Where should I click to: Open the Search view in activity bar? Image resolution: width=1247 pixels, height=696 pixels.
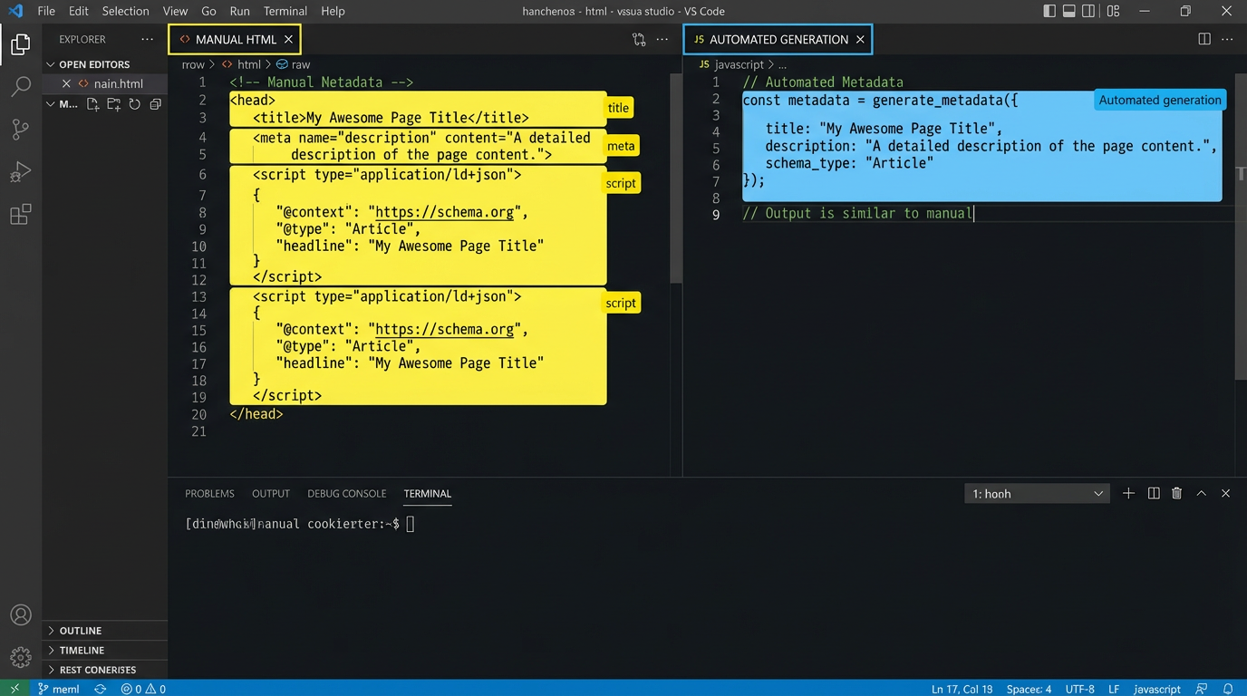pyautogui.click(x=20, y=87)
